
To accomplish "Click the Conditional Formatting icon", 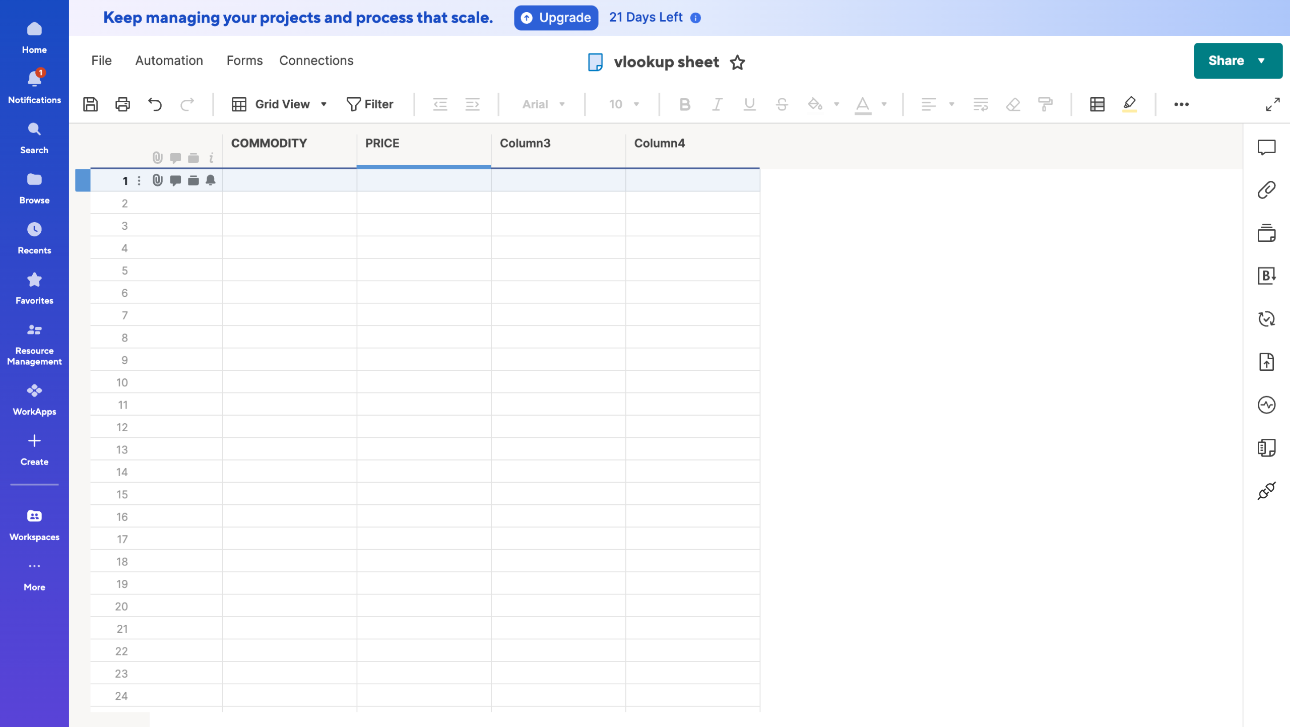I will point(1097,104).
